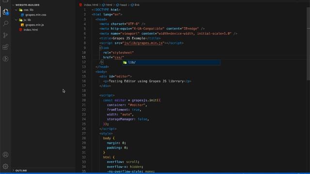Open the Accounts menu icon
310x174 pixels.
pyautogui.click(x=5, y=155)
